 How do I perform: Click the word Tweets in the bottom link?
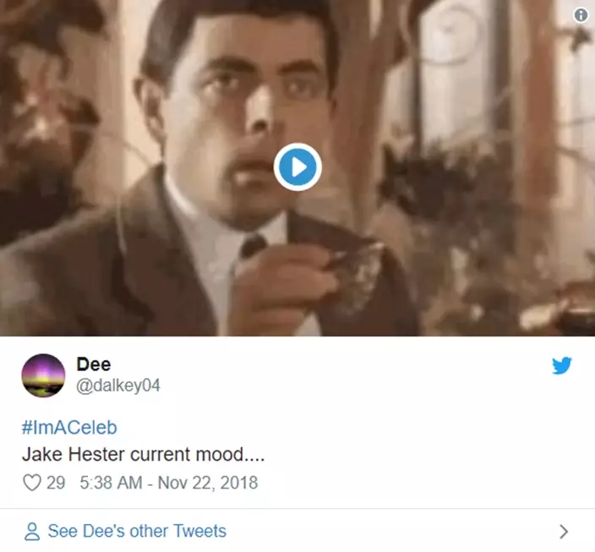(199, 531)
